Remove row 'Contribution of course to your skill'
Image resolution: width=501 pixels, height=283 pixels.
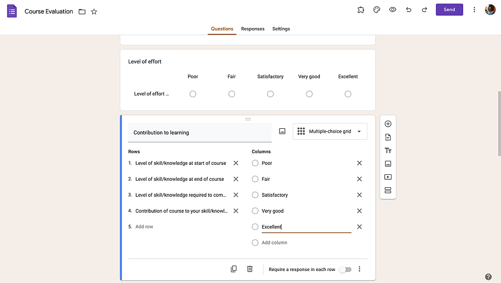pos(236,211)
